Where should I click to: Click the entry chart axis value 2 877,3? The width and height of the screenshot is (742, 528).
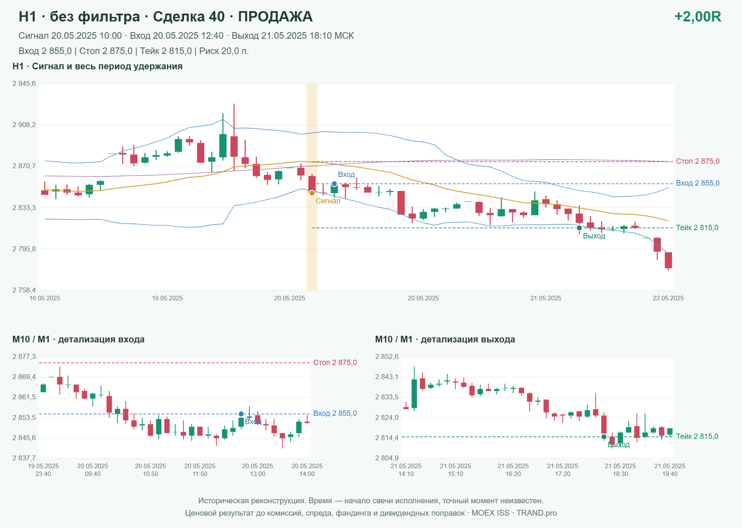click(x=24, y=357)
